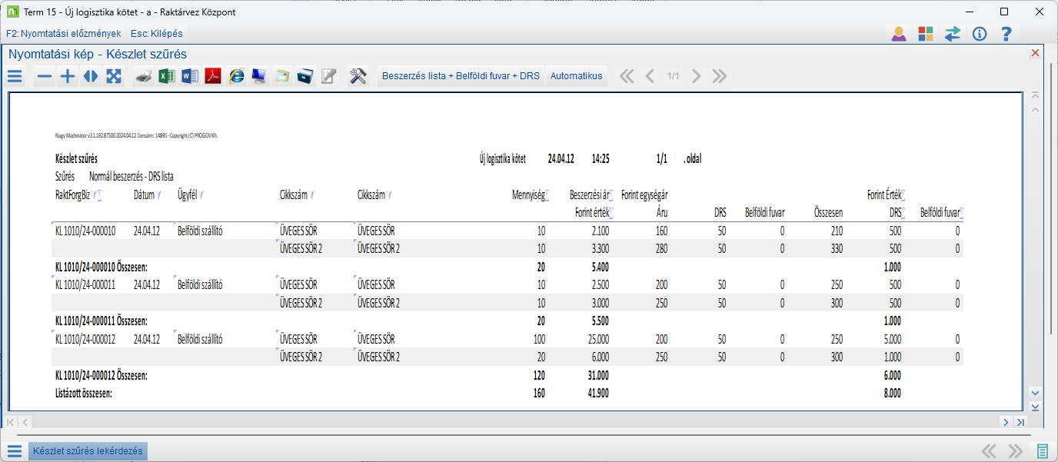Click the blue info circle icon
Screen dimensions: 1058x462
[x=979, y=34]
